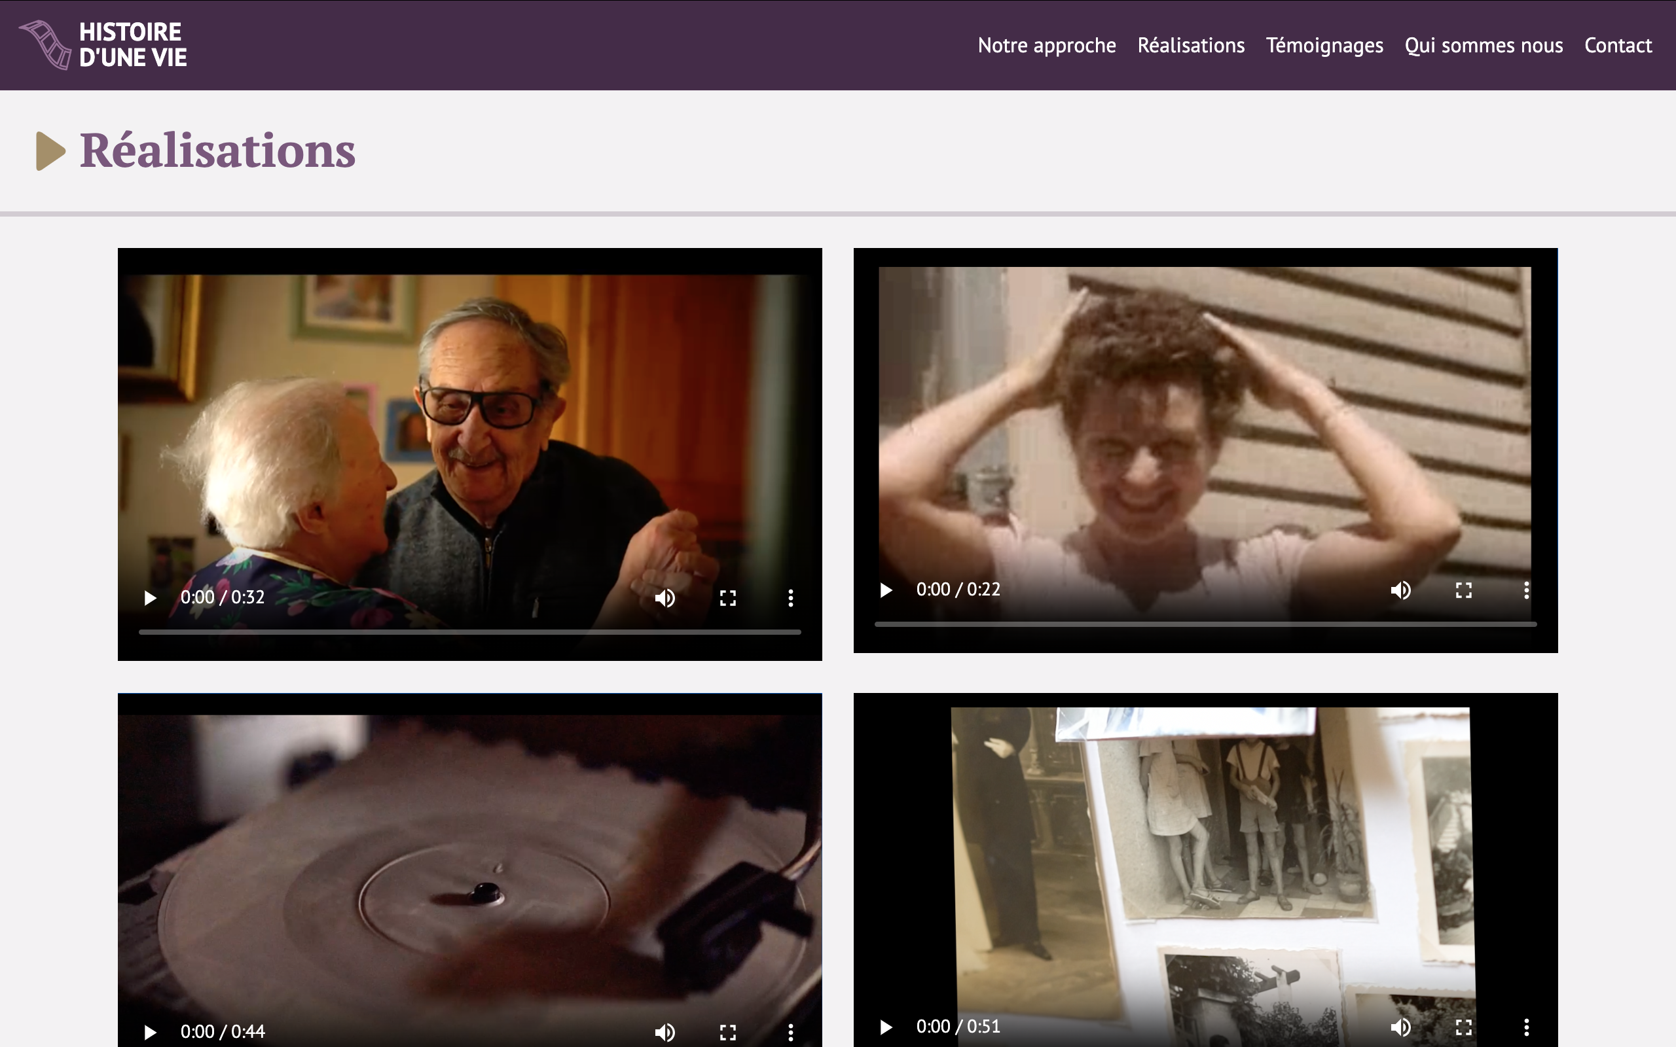
Task: Open more options on the 0:44 video
Action: tap(790, 1033)
